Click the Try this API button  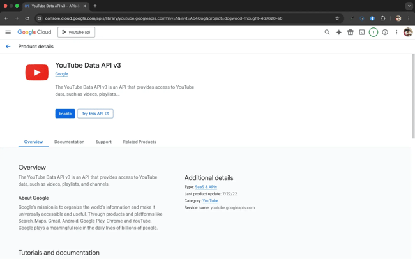click(95, 114)
